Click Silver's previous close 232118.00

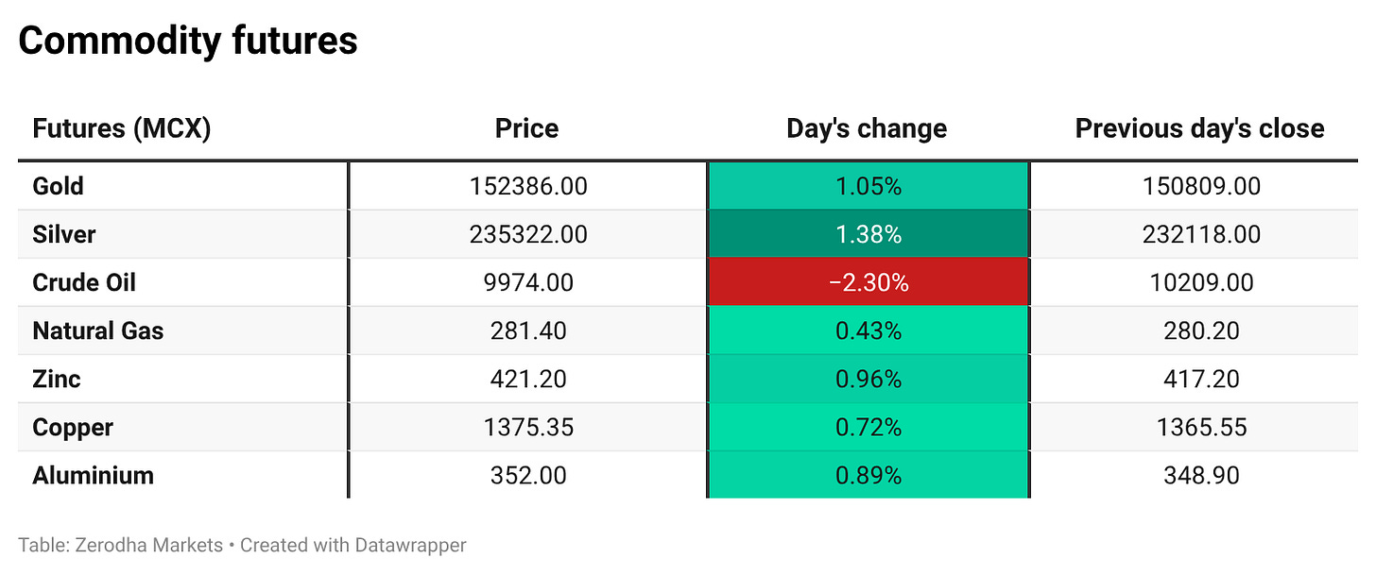click(x=1200, y=234)
